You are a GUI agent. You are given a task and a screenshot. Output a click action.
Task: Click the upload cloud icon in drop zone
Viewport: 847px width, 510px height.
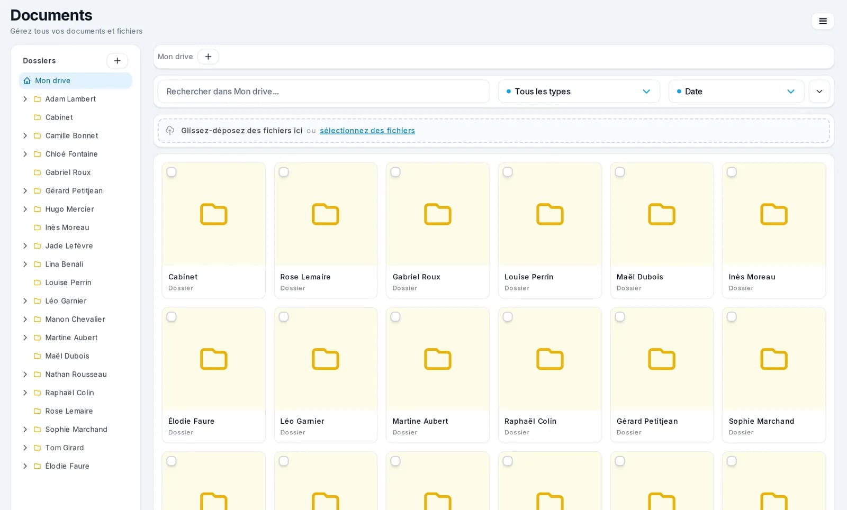click(170, 131)
